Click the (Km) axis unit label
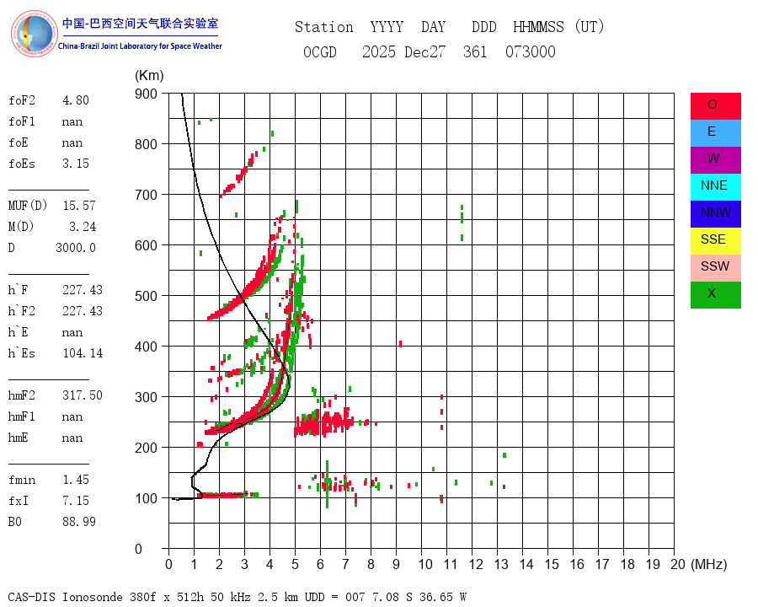Viewport: 758px width, 607px height. click(149, 76)
